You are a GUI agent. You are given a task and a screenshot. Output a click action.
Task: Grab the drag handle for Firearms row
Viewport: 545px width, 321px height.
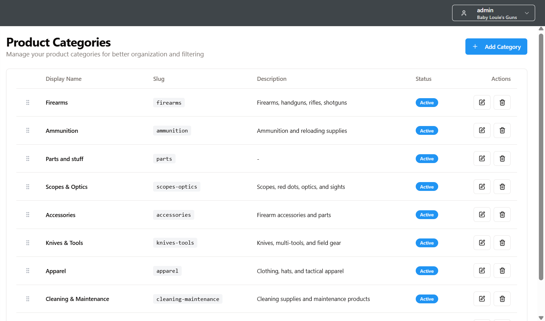pyautogui.click(x=28, y=103)
